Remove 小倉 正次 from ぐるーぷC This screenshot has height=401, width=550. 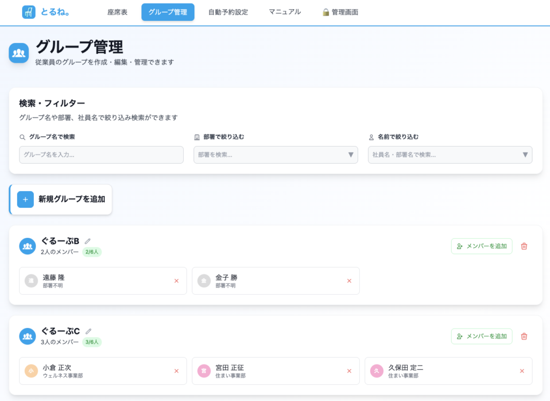point(176,371)
